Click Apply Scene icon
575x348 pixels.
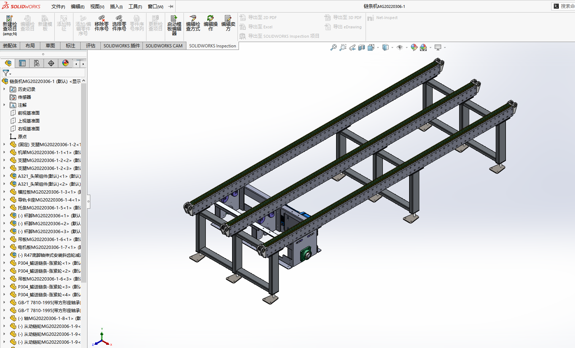pos(424,47)
